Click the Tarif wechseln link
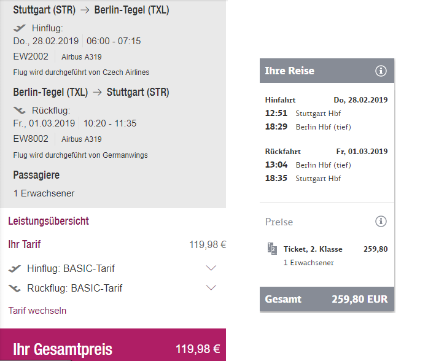 click(x=37, y=311)
